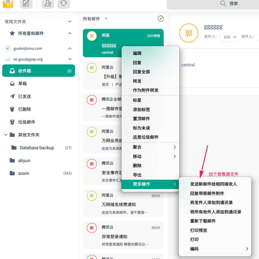Collapse the 其他文件夹 tree arrow
This screenshot has height=259, width=259.
6,135
